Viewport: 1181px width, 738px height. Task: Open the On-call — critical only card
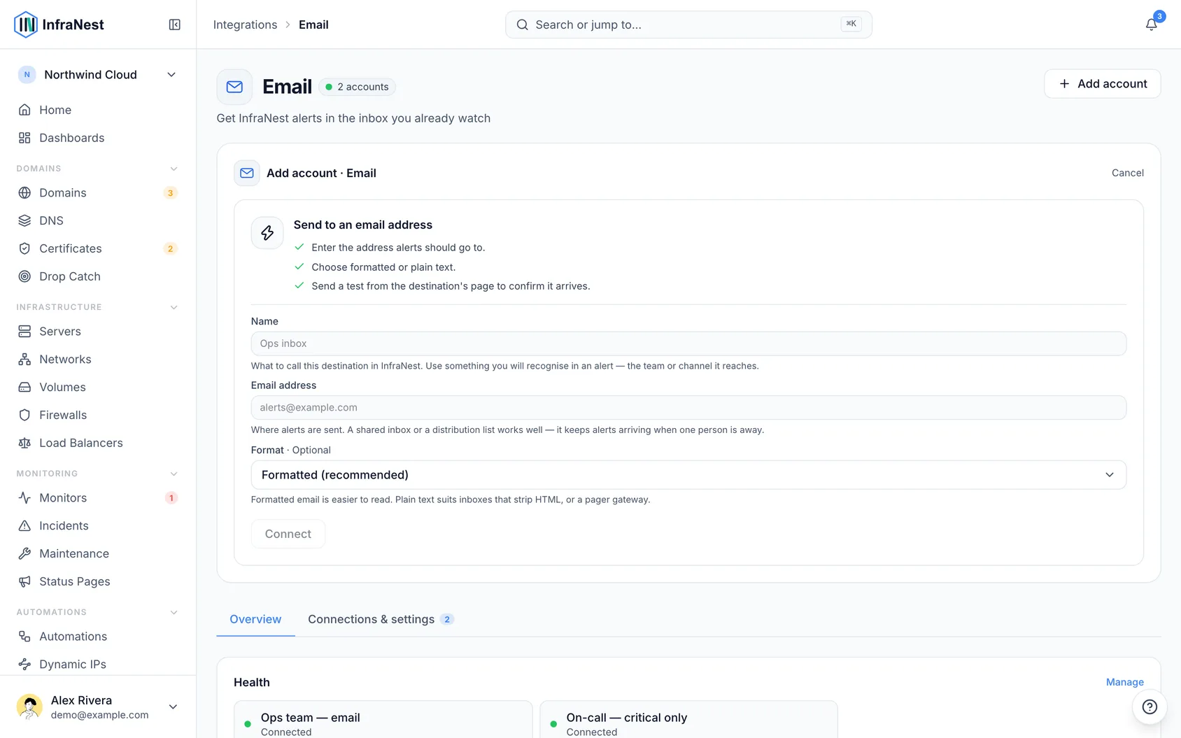click(688, 720)
